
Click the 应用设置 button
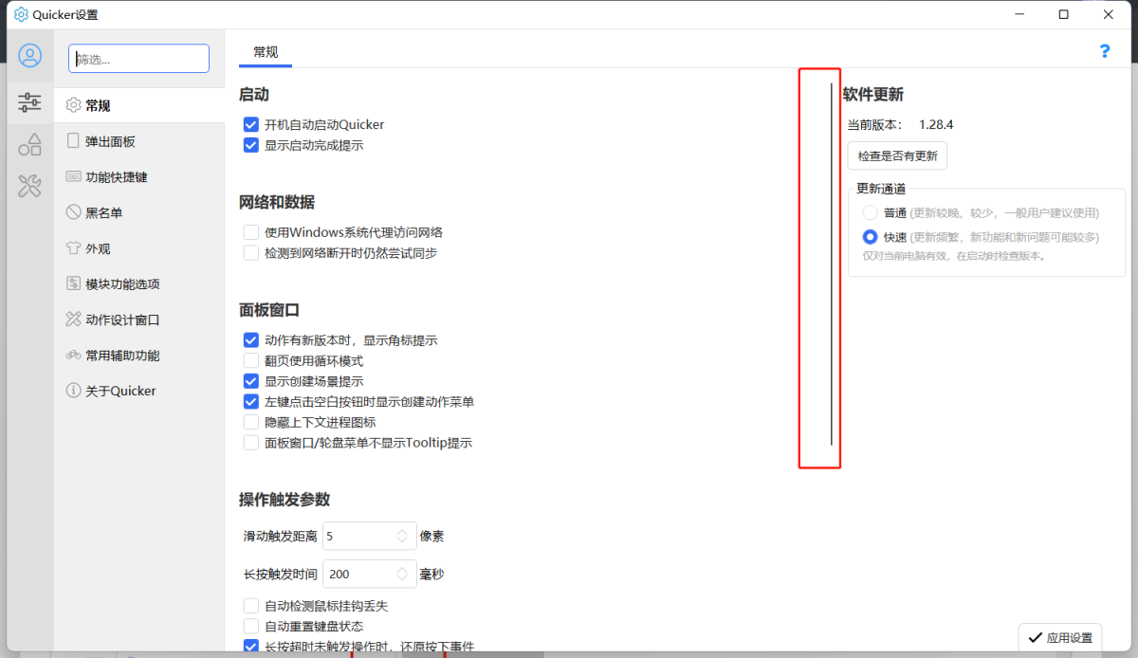[1059, 638]
